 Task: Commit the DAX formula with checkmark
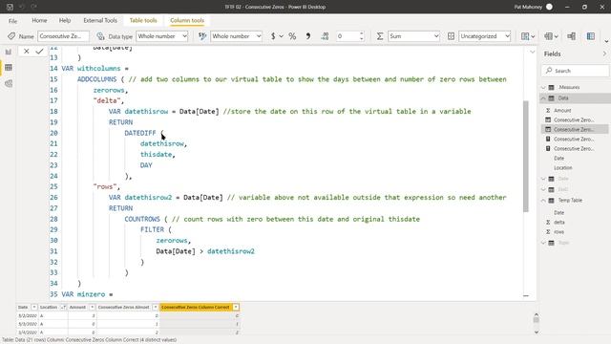39,51
